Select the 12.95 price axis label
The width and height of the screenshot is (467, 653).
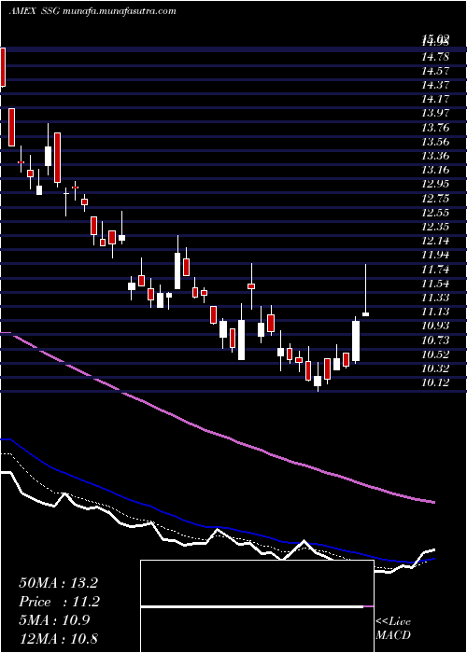point(435,184)
